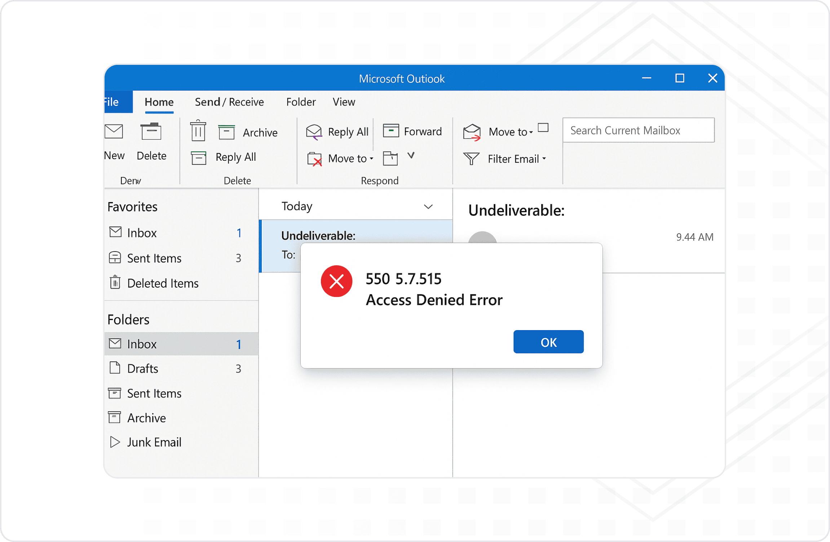Toggle the small checkbox beside Move to
The width and height of the screenshot is (830, 542).
pyautogui.click(x=543, y=128)
